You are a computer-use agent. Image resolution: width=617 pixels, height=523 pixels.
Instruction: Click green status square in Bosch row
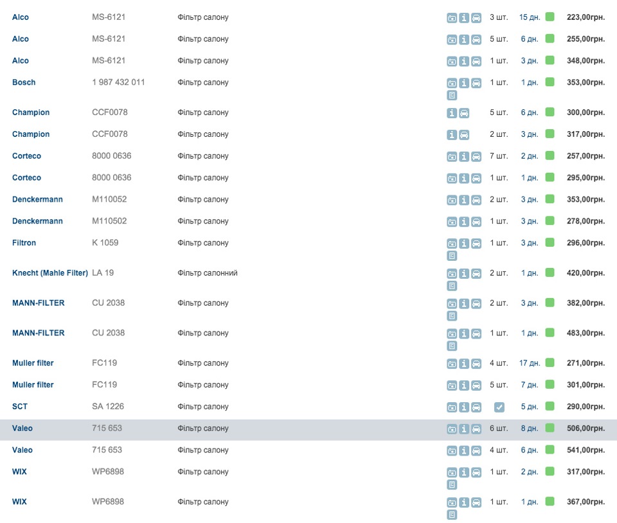[550, 82]
